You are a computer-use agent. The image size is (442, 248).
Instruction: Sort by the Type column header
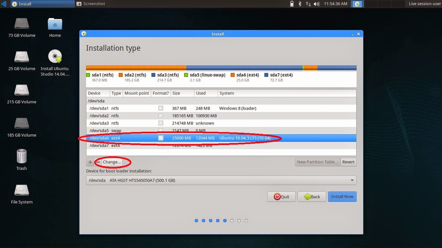(x=116, y=93)
